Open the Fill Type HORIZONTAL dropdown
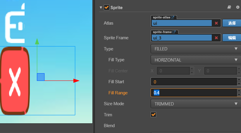Viewport: 241px width, 133px height. [195, 60]
